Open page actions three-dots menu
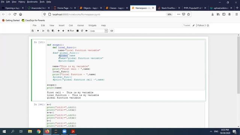The image size is (240, 135). (178, 14)
